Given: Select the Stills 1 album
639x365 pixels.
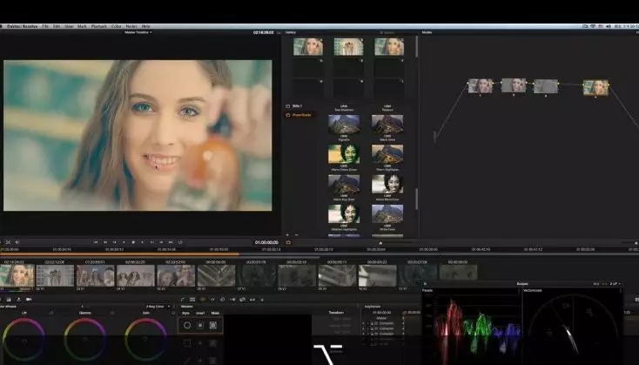Looking at the screenshot, I should [293, 106].
